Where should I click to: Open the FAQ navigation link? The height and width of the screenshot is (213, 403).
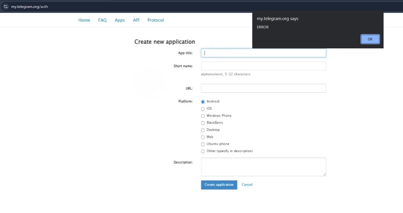click(x=102, y=20)
